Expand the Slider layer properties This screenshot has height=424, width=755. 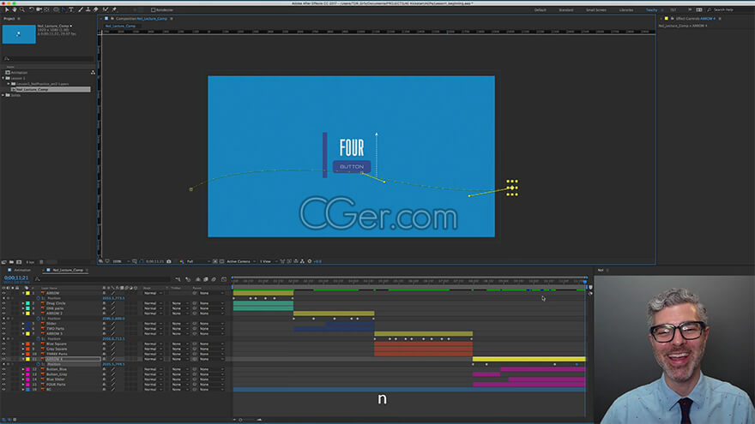click(23, 324)
